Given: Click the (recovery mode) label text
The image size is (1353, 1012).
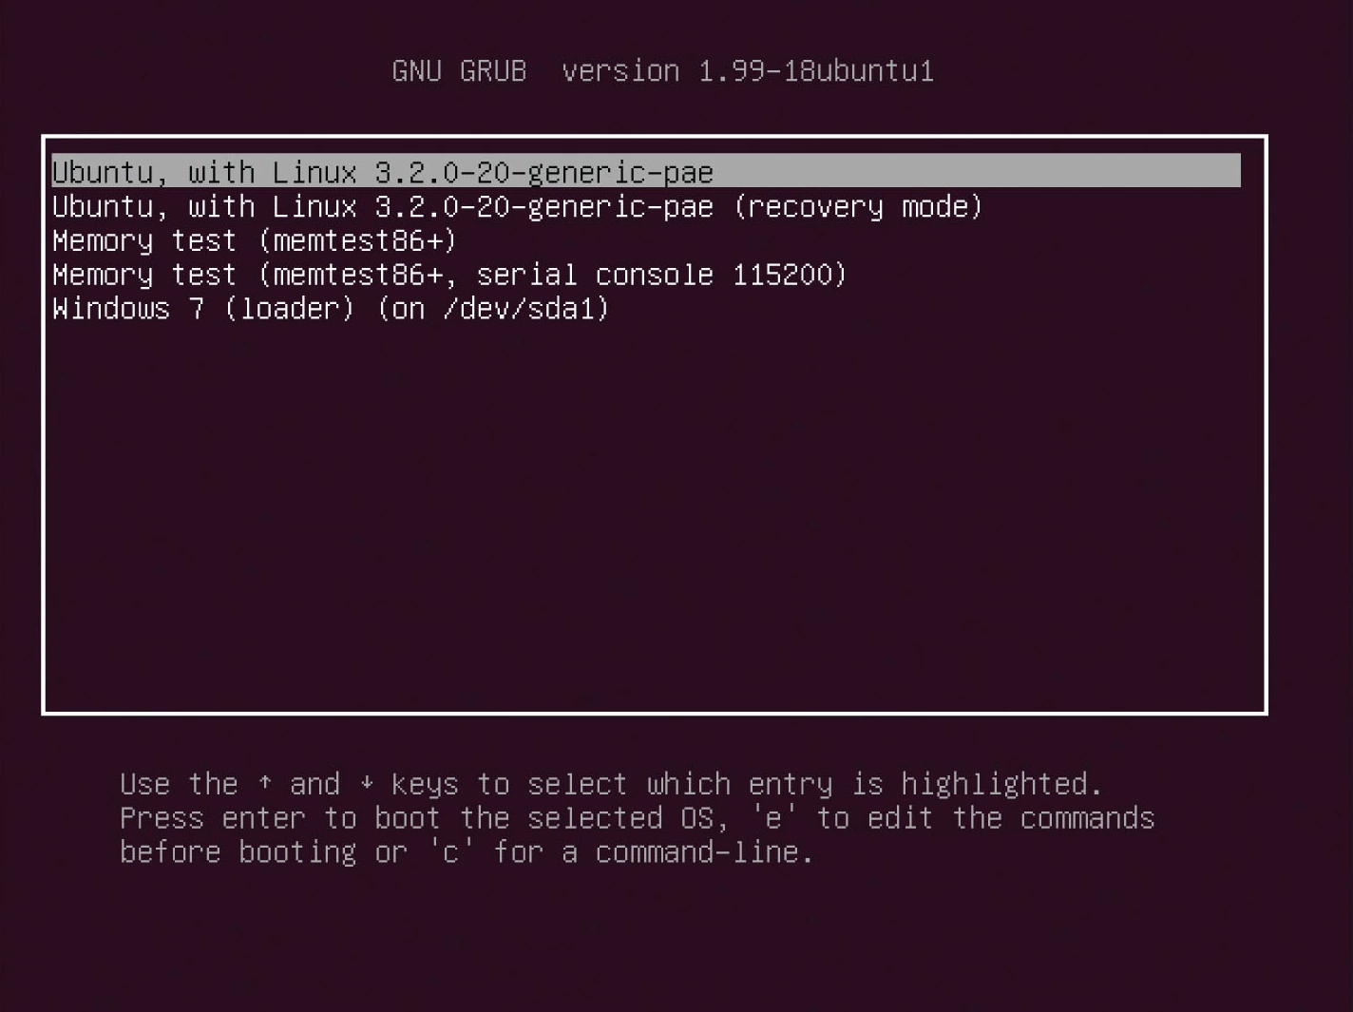Looking at the screenshot, I should 858,206.
